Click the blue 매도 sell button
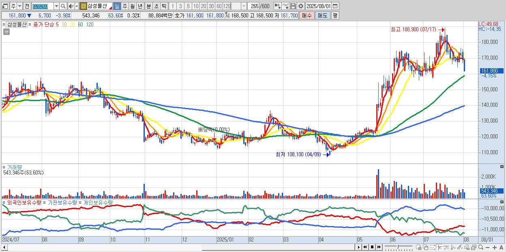 [323, 15]
